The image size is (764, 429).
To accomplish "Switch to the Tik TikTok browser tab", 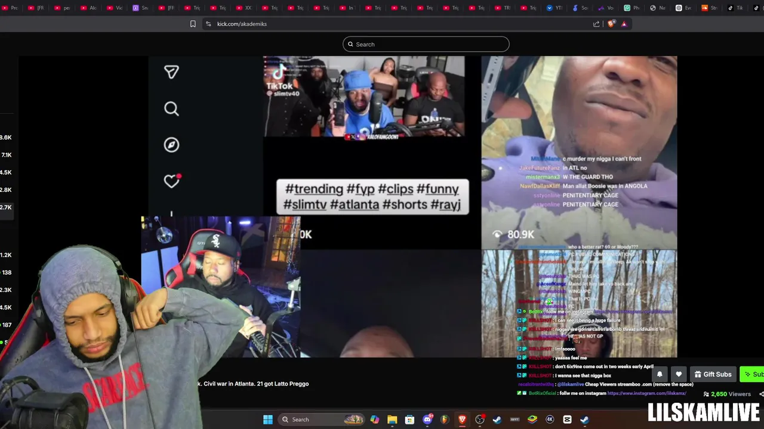I will click(736, 8).
